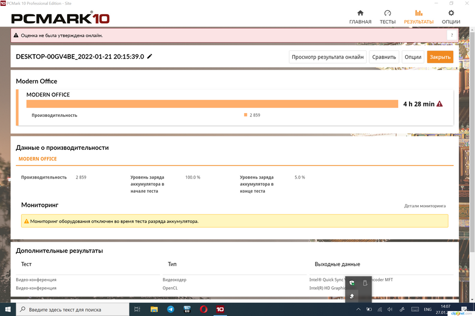This screenshot has height=316, width=475.
Task: Click the OpenCL type cell
Action: click(170, 288)
